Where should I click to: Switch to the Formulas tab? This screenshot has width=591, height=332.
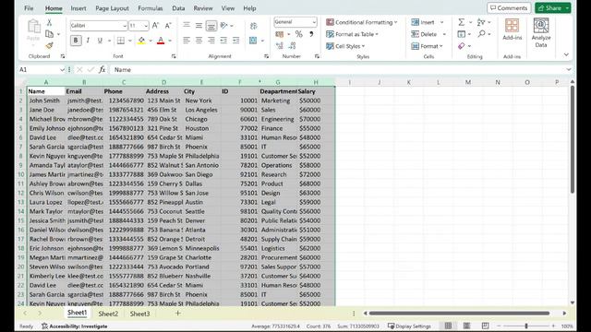point(150,8)
